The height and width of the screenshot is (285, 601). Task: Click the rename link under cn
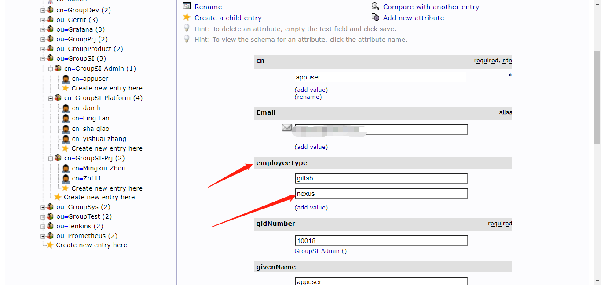[308, 97]
